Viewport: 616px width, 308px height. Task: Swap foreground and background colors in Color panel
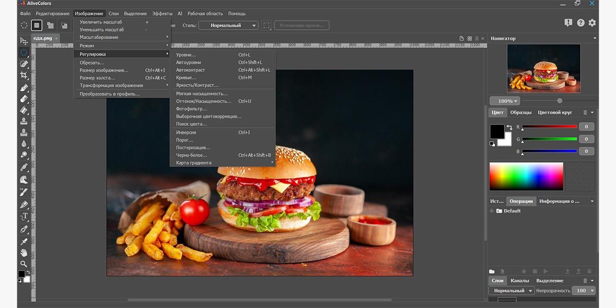509,127
